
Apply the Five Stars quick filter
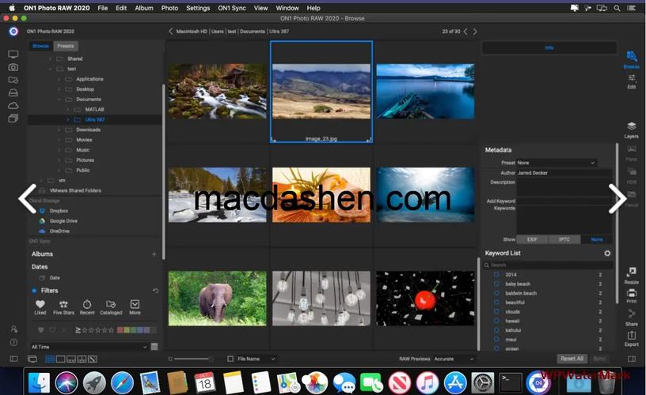[x=63, y=304]
